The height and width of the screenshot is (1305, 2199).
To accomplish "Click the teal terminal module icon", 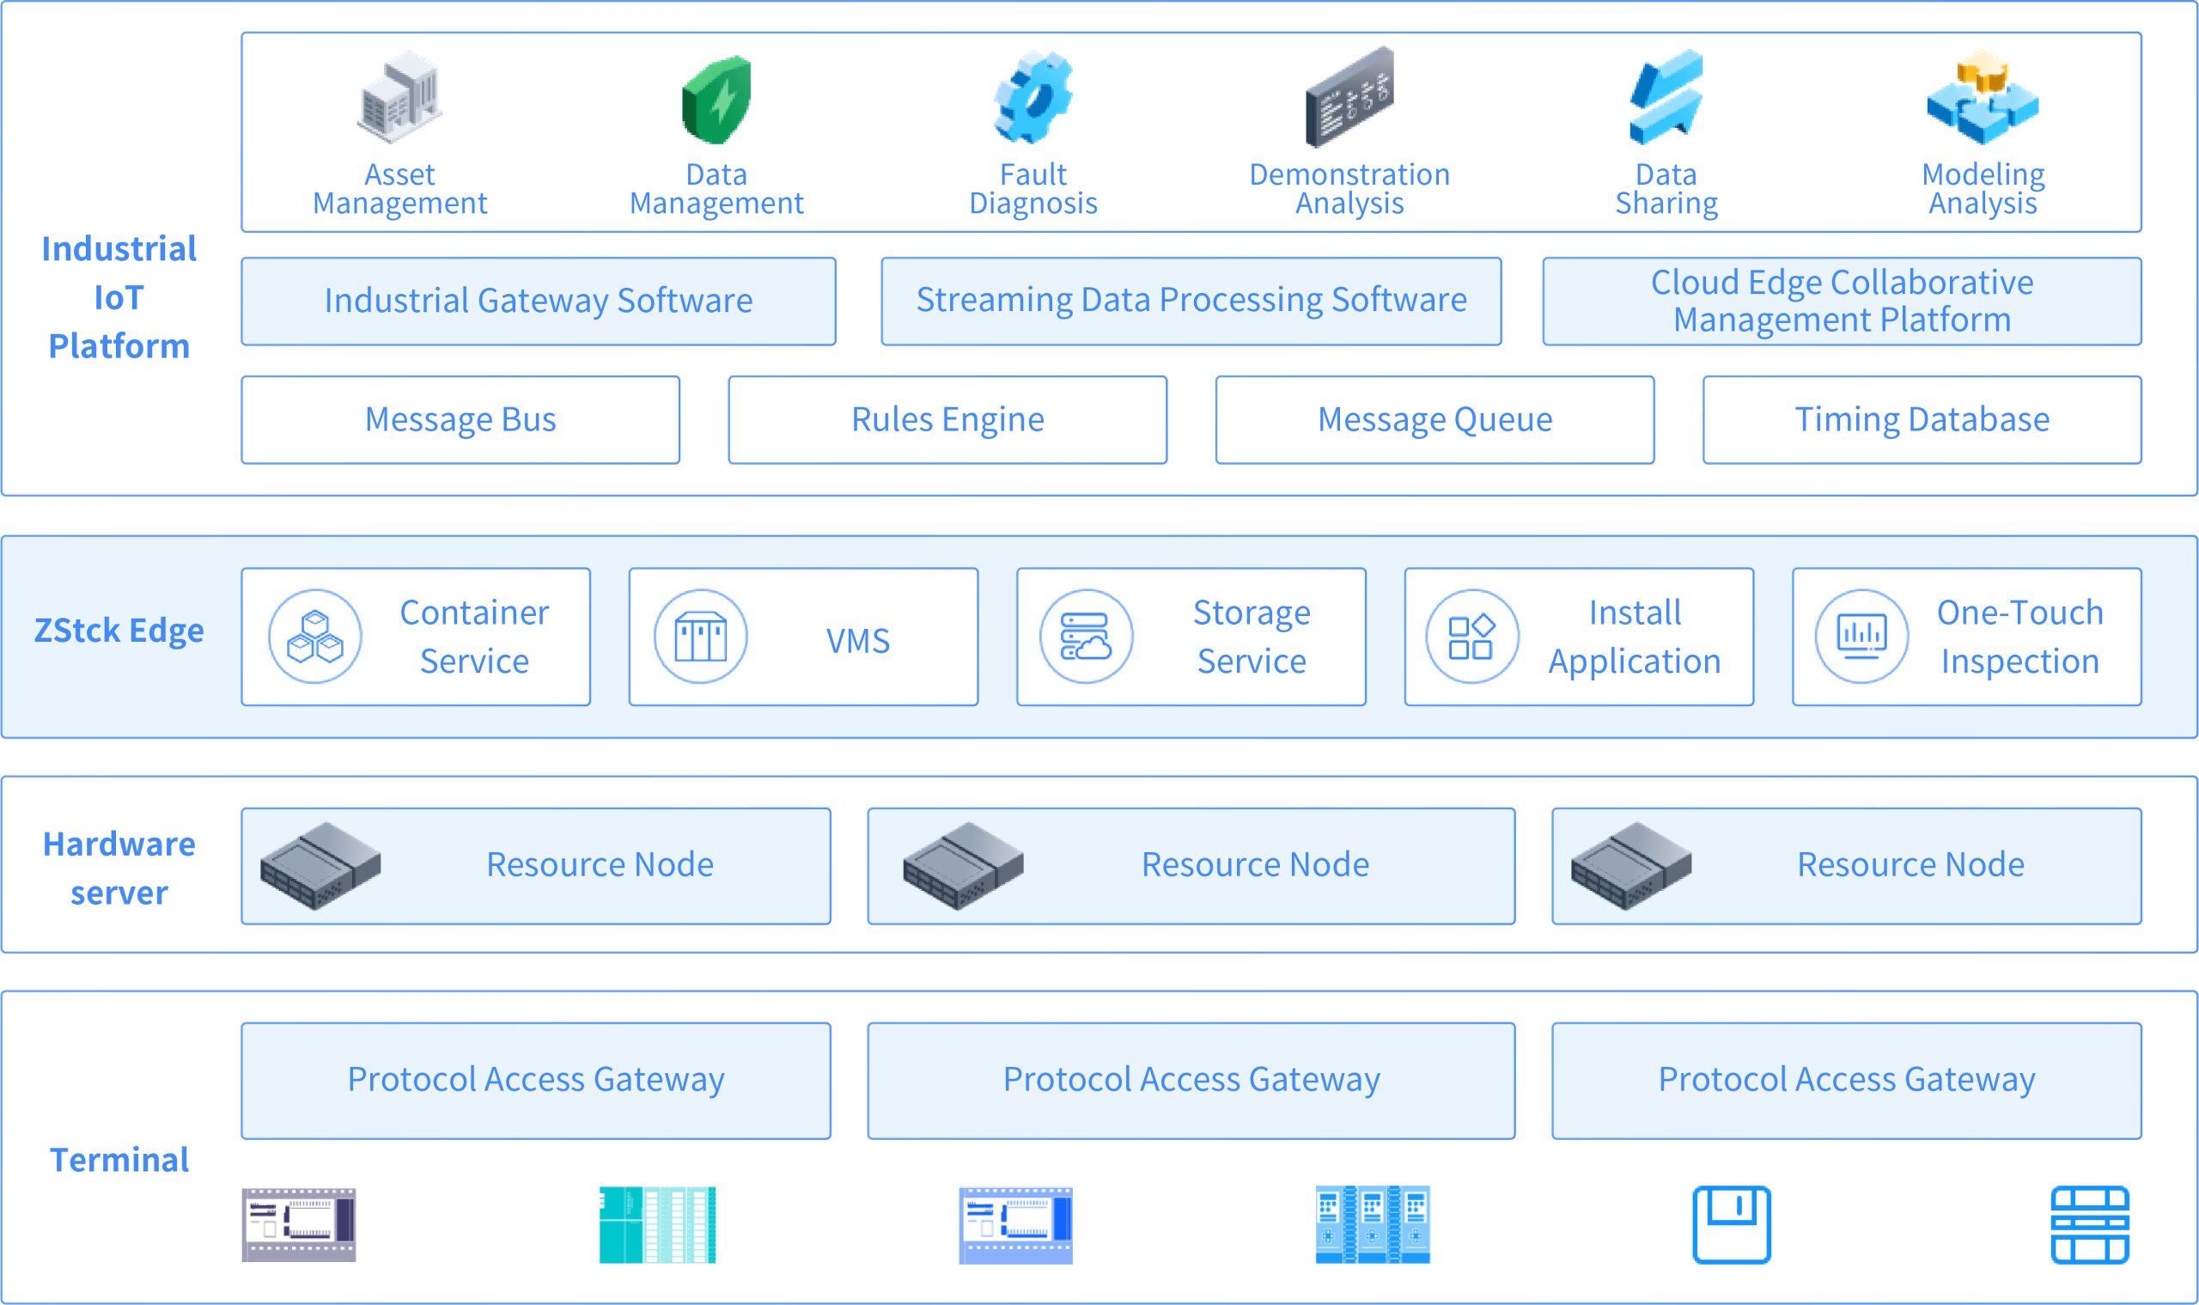I will click(658, 1225).
